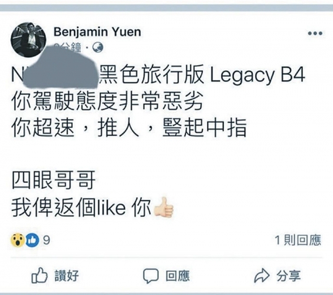Click the 分享 label to share post
Screen dimensions: 333x295
[x=289, y=276]
